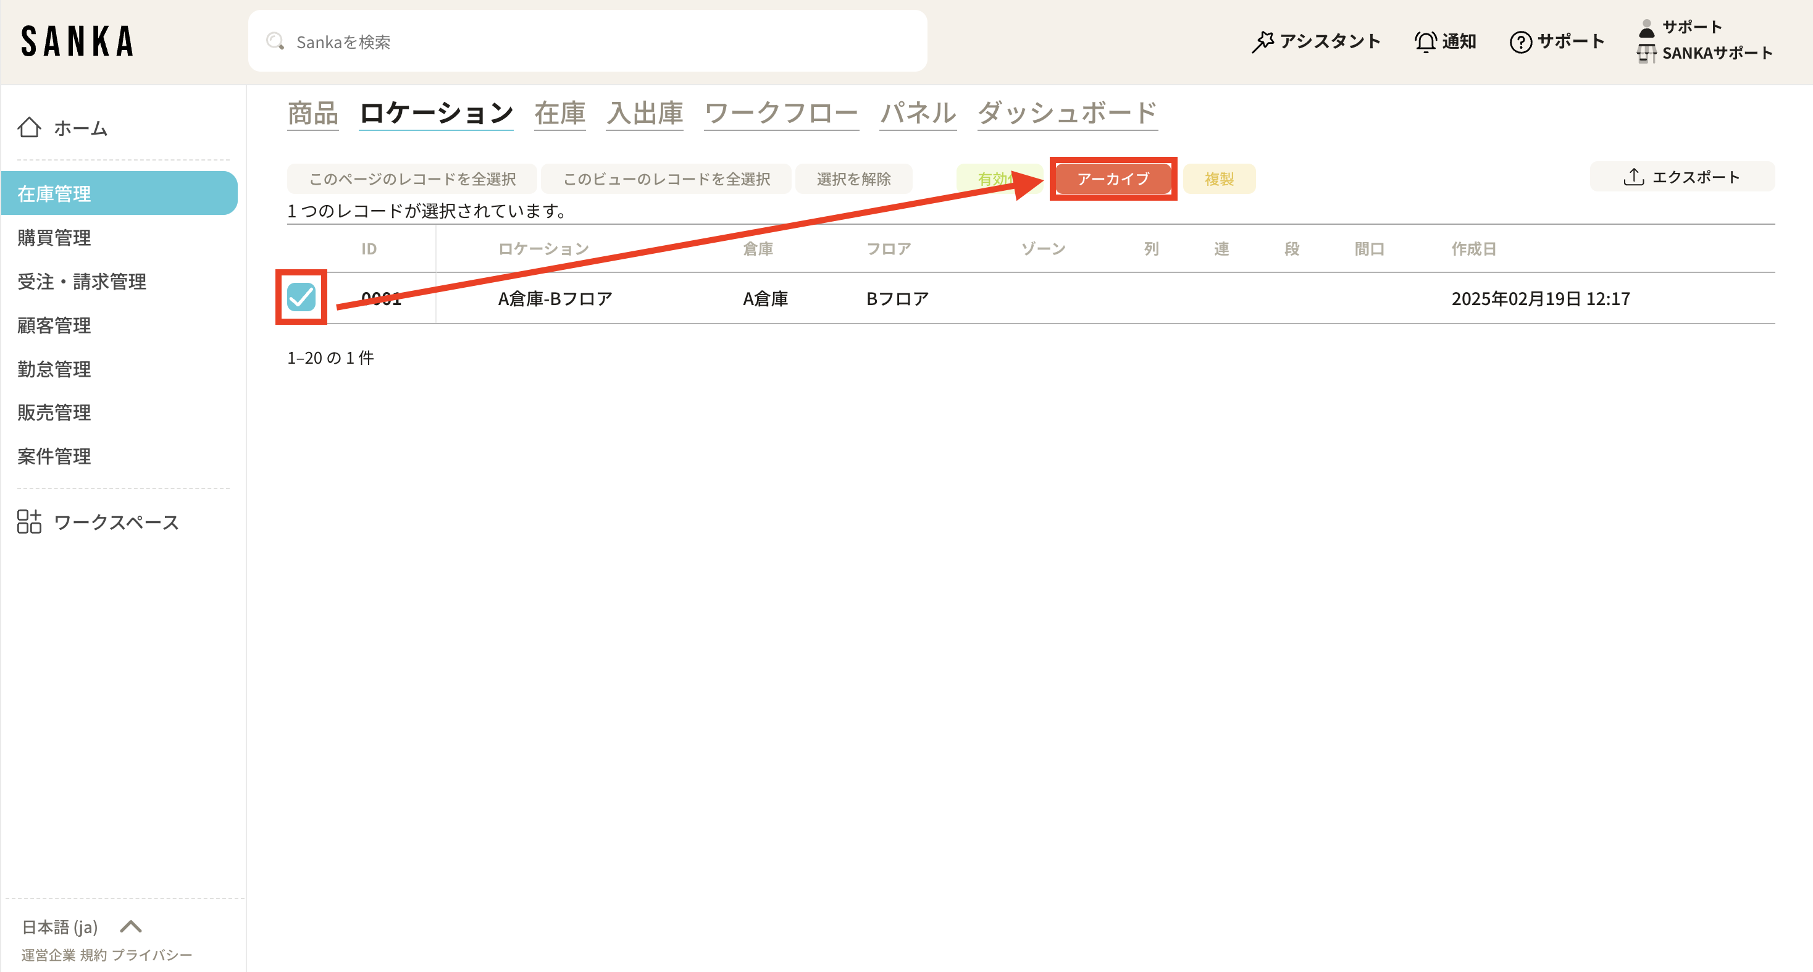This screenshot has height=972, width=1813.
Task: Click the home house icon
Action: click(x=29, y=127)
